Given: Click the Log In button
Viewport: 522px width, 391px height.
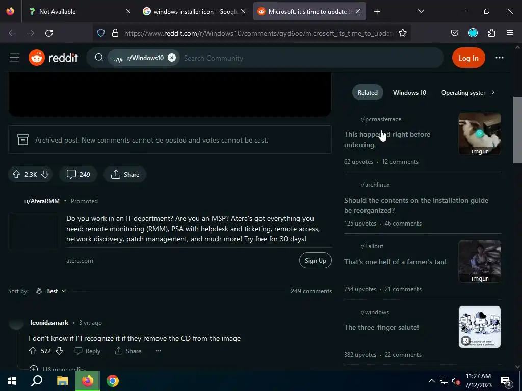Looking at the screenshot, I should 468,58.
